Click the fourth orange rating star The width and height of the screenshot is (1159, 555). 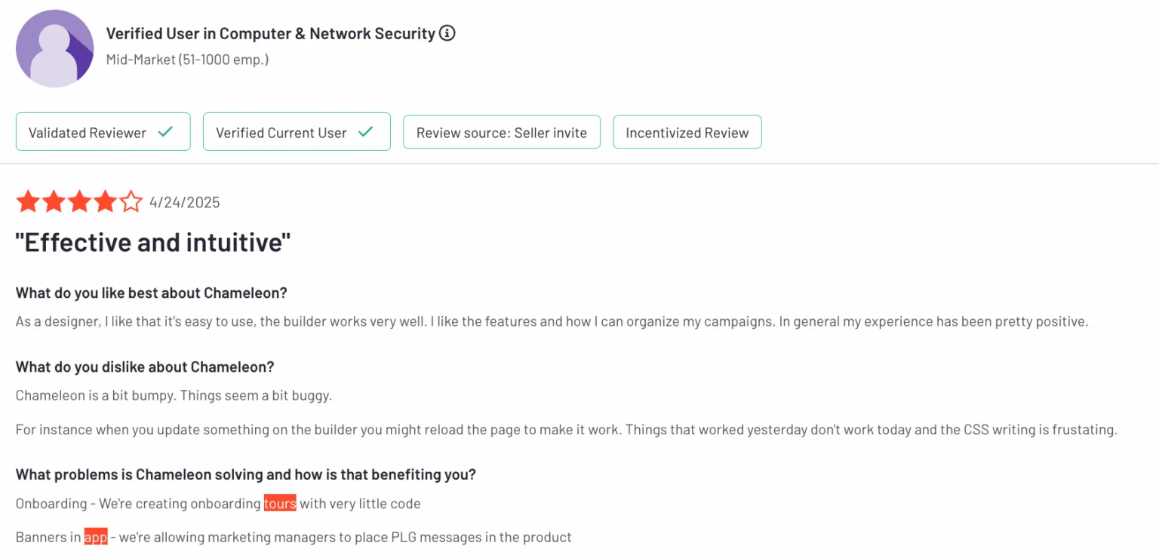coord(106,201)
